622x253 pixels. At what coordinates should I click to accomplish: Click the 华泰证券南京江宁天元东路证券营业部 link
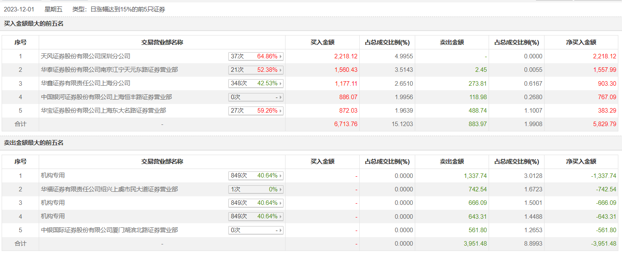109,70
